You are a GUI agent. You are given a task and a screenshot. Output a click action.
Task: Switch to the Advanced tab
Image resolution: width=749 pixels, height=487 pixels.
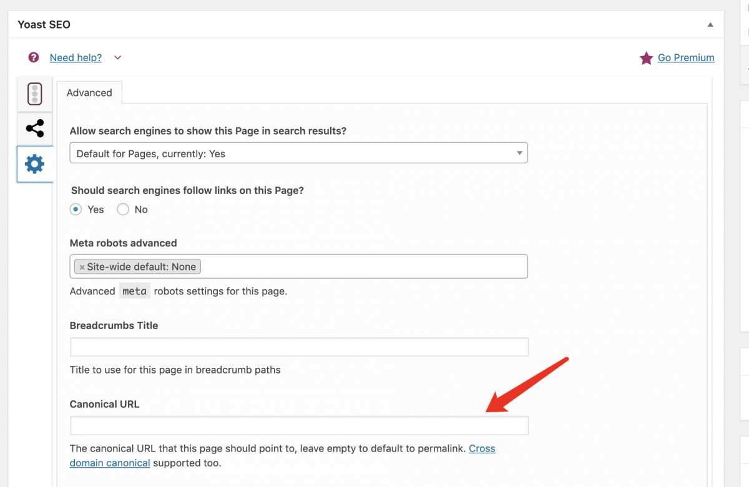coord(89,92)
